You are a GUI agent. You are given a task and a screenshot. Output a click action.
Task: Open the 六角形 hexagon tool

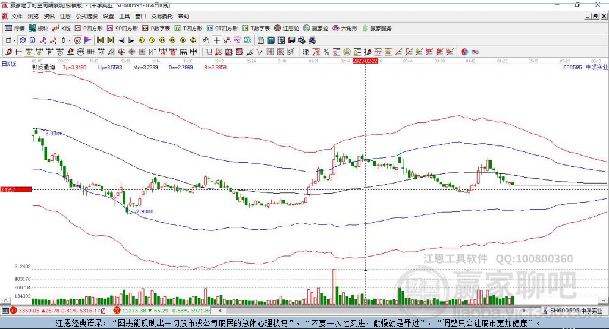click(345, 29)
